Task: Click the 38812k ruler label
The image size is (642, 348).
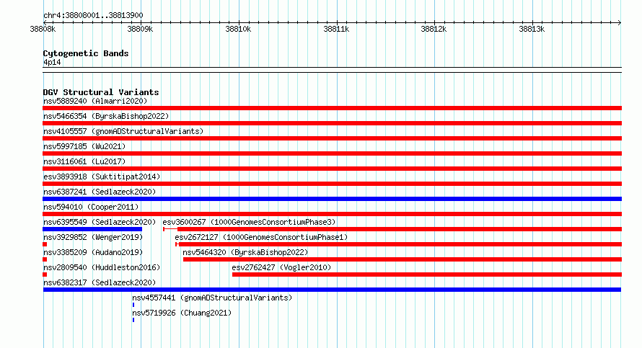Action: [x=434, y=29]
